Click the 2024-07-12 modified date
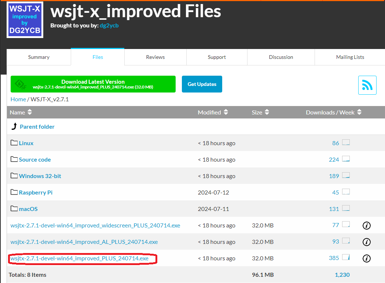385x283 pixels. click(213, 192)
